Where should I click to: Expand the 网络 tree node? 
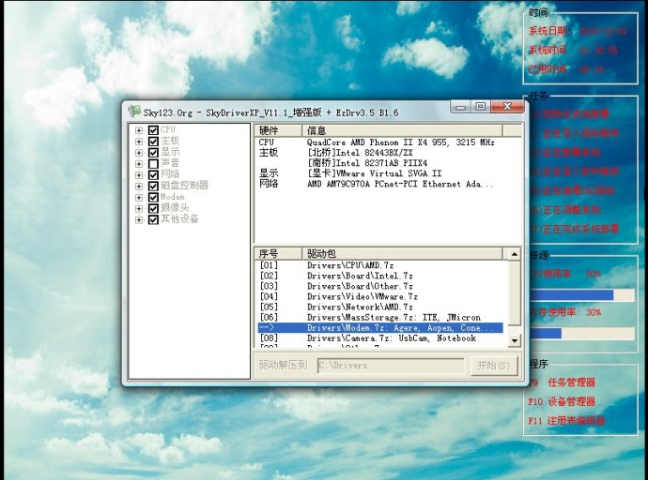coord(139,175)
